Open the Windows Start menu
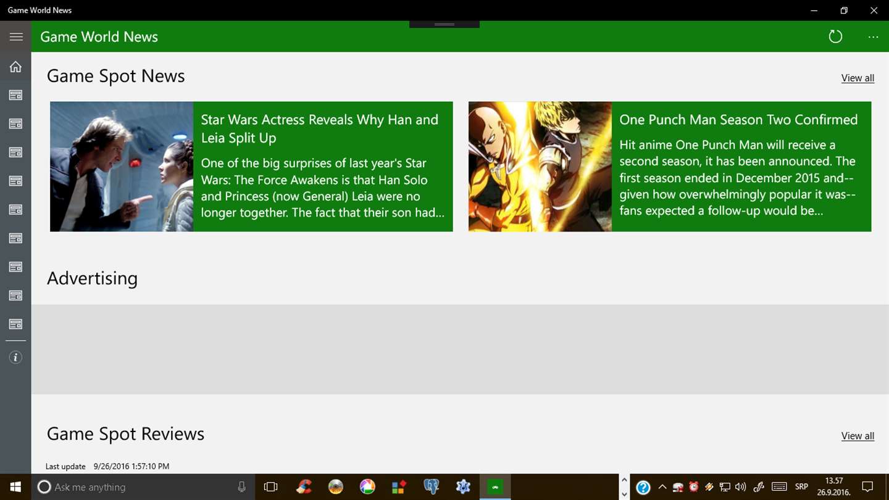The image size is (889, 500). click(15, 487)
